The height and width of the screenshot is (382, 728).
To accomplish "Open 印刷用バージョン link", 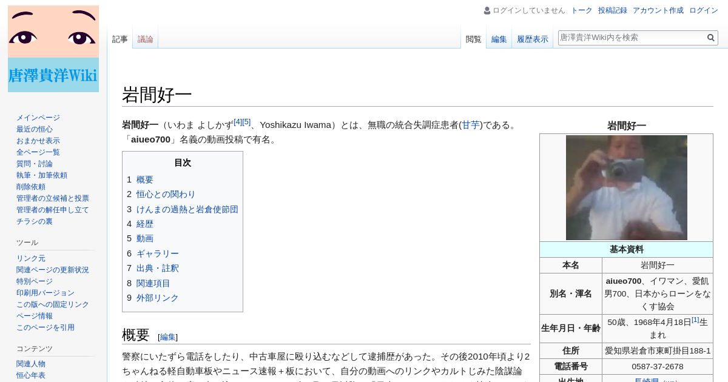I will 45,293.
